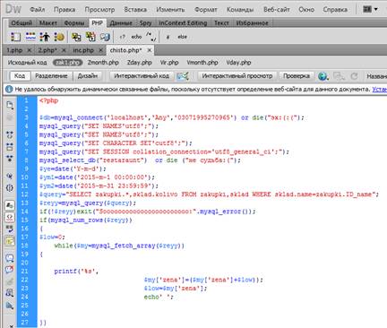Toggle the Split view button

[51, 76]
